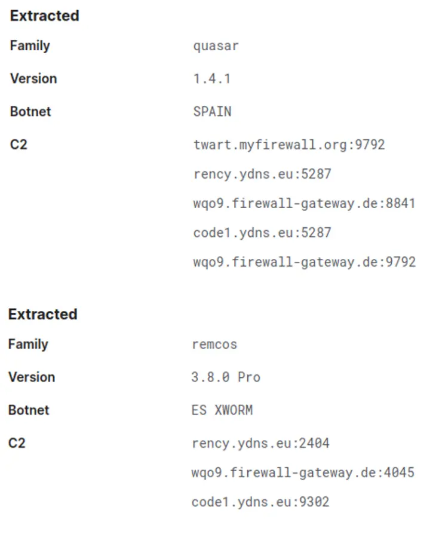
Task: Click the twart.myfirewall.org:9792 C2 entry
Action: point(289,145)
